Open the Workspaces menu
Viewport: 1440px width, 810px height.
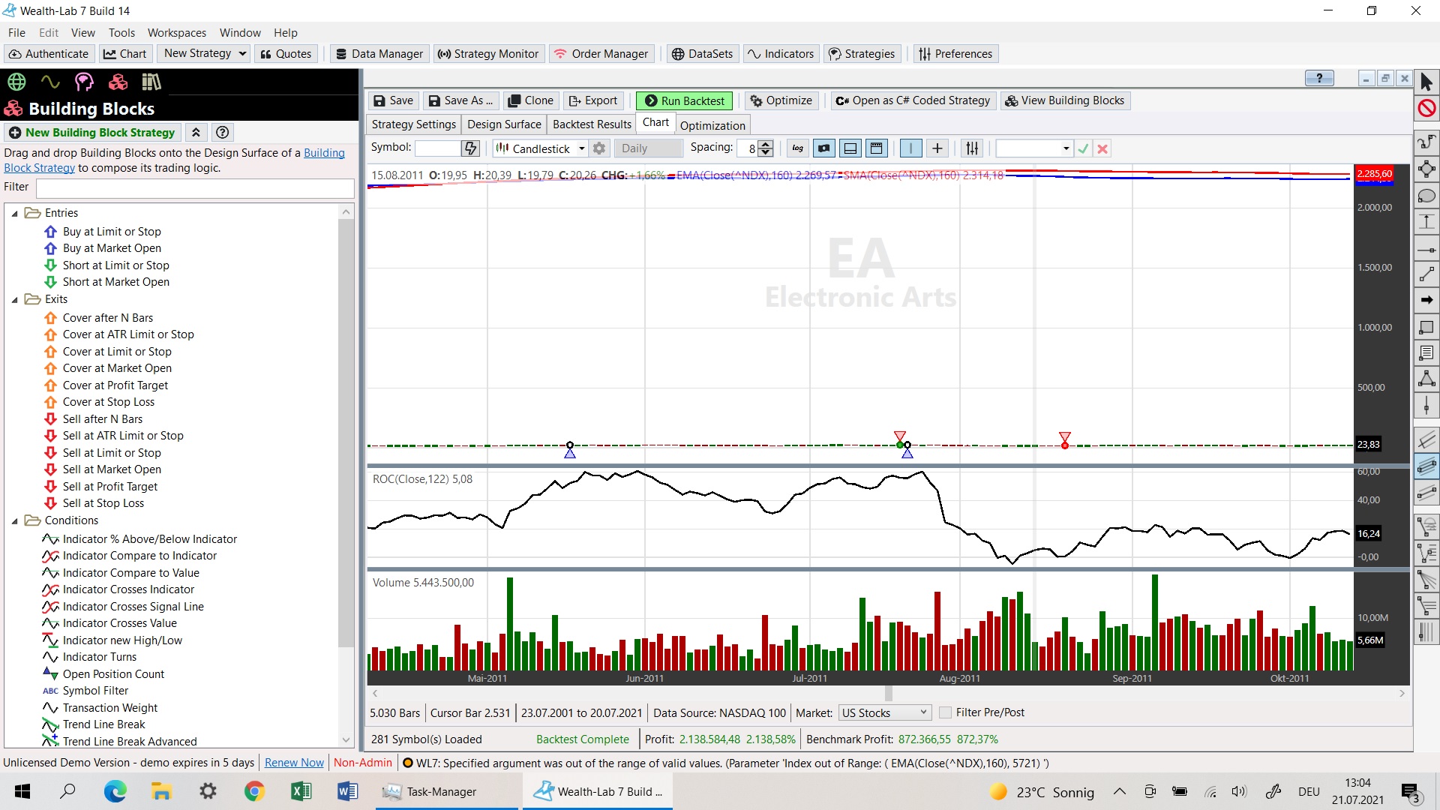[176, 33]
